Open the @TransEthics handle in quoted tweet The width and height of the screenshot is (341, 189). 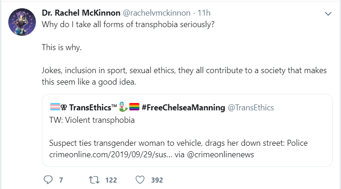tap(250, 108)
